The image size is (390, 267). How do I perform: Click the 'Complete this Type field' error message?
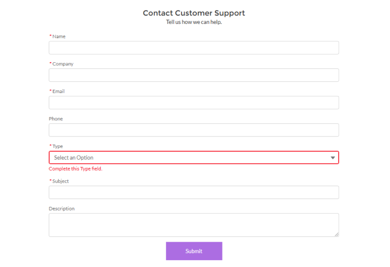75,168
